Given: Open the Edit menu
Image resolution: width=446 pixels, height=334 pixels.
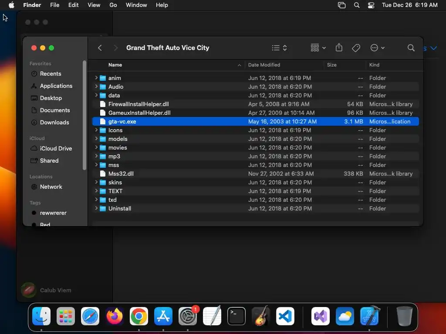Looking at the screenshot, I should [x=73, y=5].
